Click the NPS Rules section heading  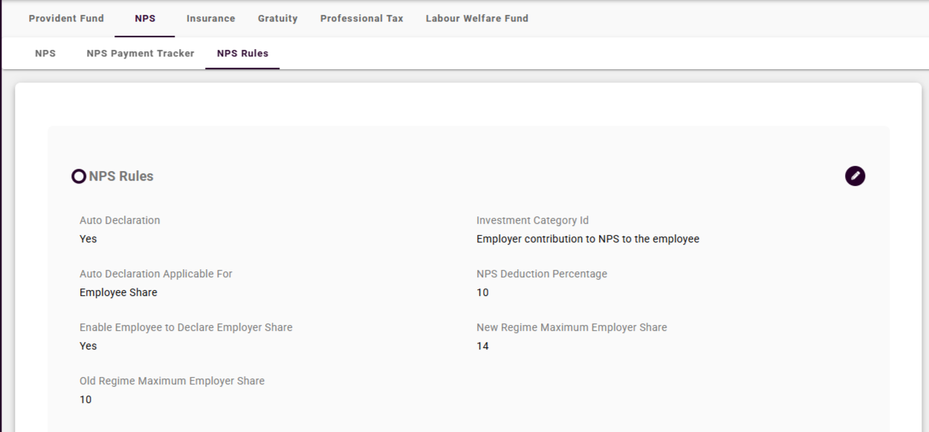click(121, 177)
